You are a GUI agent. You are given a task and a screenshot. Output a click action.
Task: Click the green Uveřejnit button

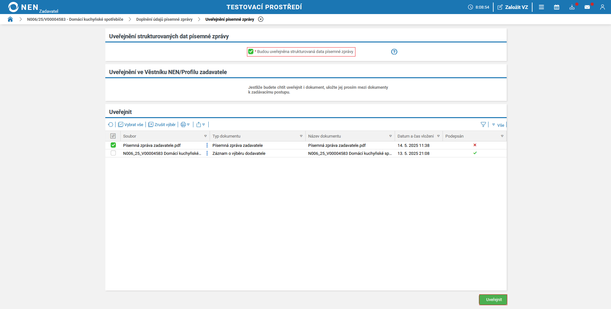(493, 300)
